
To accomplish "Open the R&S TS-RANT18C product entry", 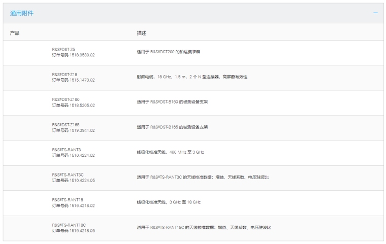I will [69, 225].
